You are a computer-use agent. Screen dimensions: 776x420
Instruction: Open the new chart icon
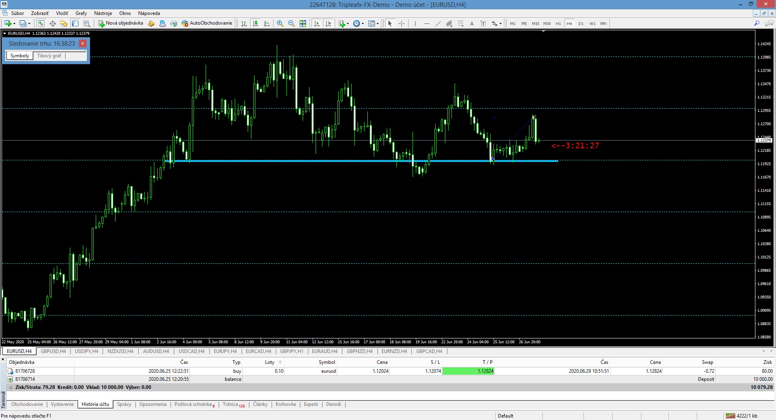point(8,23)
